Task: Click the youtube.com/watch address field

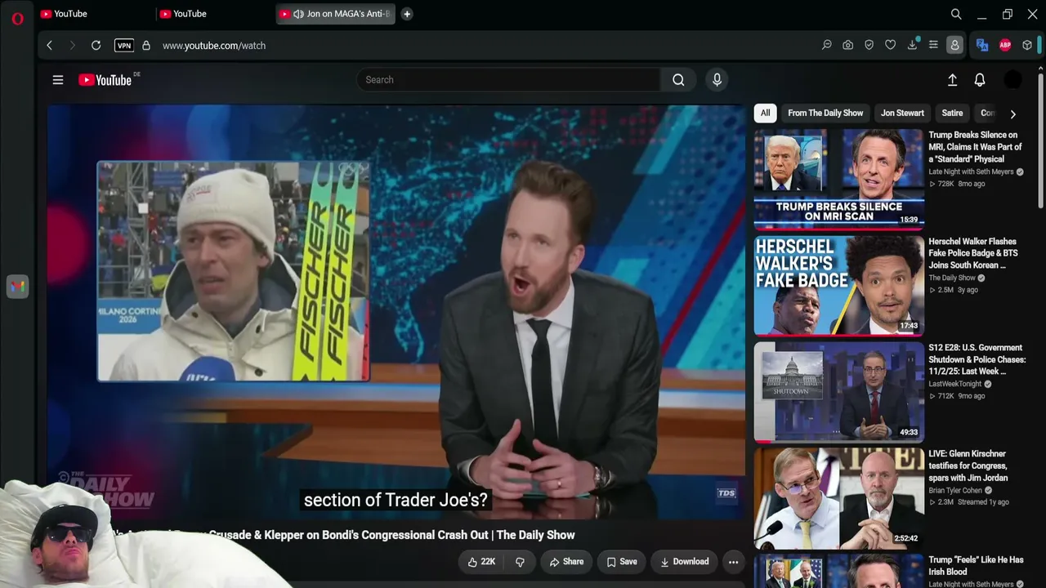Action: 214,46
